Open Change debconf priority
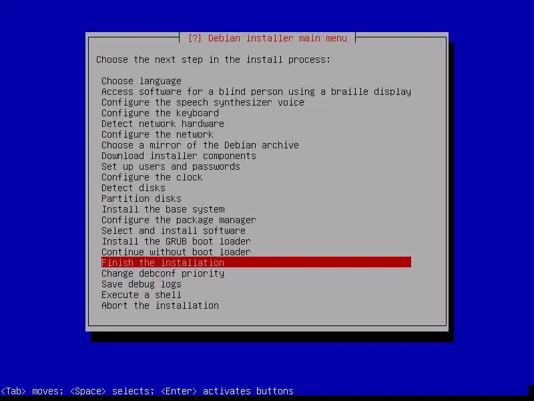Viewport: 534px width, 401px height. (x=256, y=273)
